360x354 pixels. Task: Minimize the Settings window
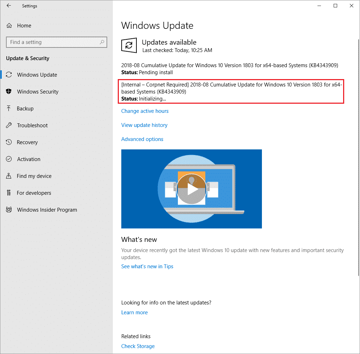click(x=319, y=6)
